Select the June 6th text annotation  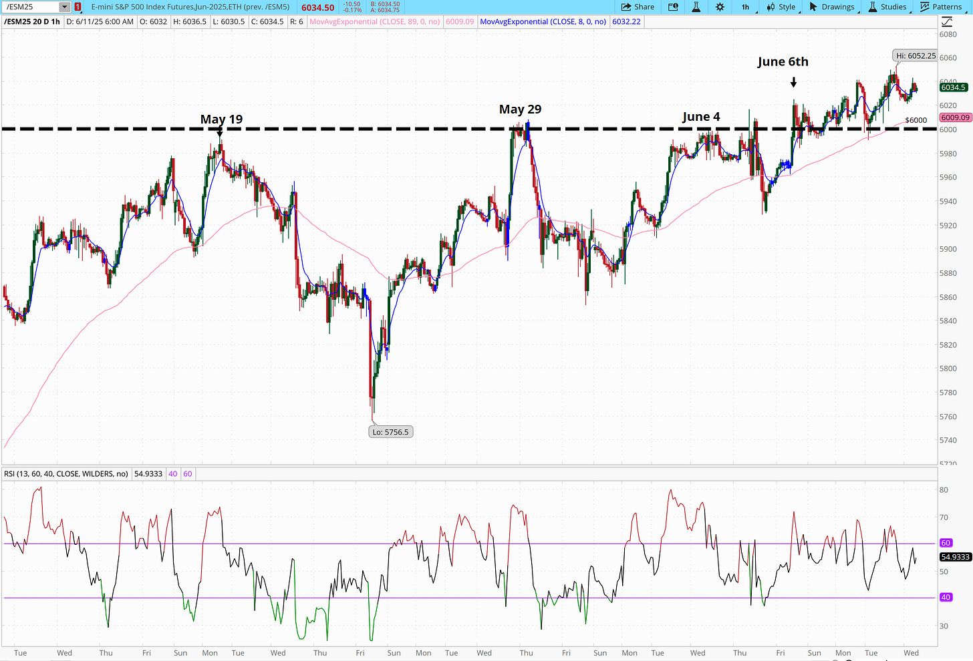[x=783, y=61]
